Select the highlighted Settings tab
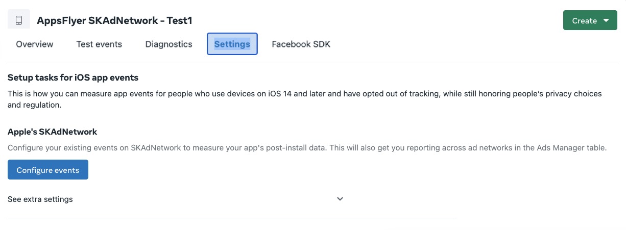This screenshot has height=230, width=626. coord(232,44)
